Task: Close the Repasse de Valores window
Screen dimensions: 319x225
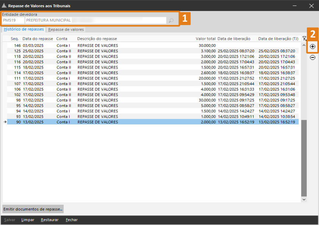Action: [311, 6]
